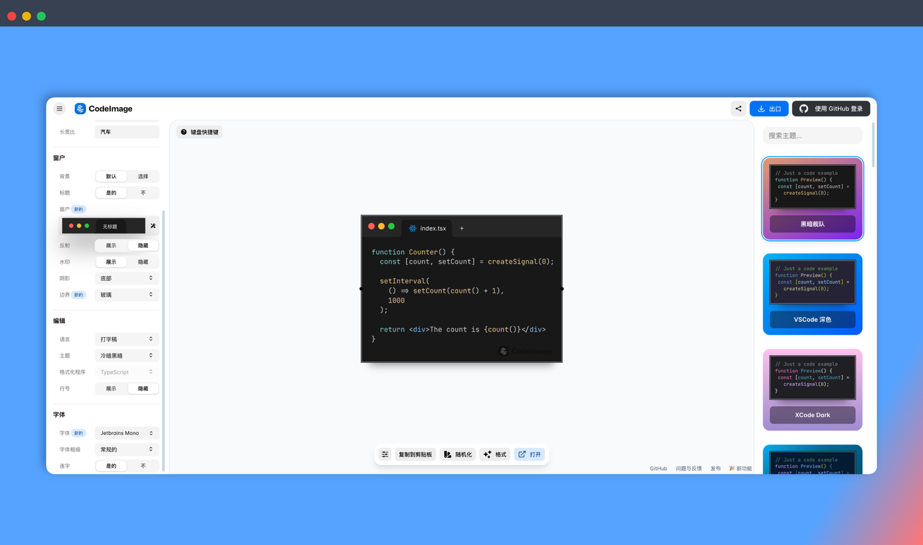Open the 格式化程序 TypeScript dropdown
The image size is (923, 545).
127,372
